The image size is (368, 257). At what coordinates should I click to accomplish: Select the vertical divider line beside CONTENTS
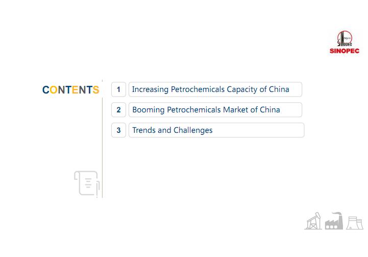[x=102, y=138]
